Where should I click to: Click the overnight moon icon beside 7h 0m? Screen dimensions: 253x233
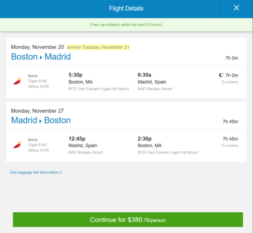[221, 75]
